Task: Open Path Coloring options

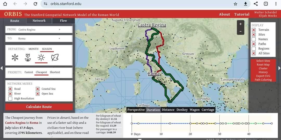Action: coord(263,80)
